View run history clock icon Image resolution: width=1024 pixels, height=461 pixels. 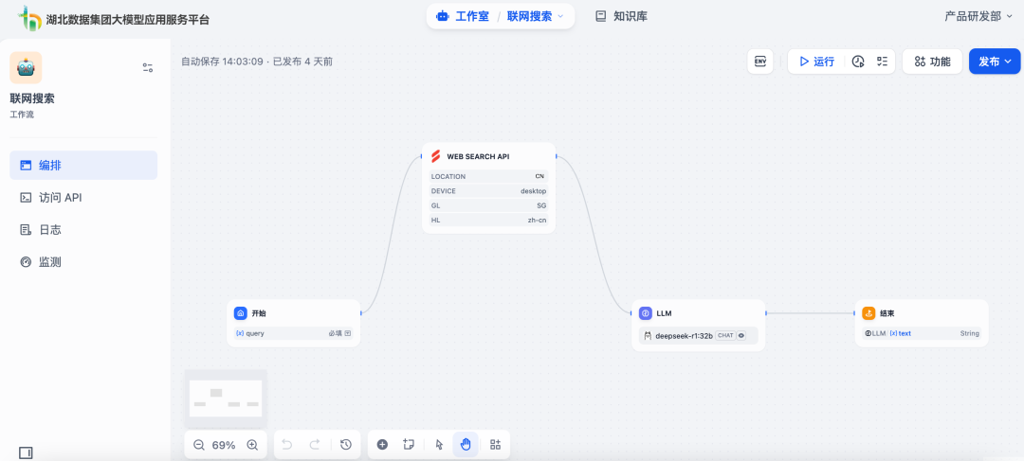click(858, 62)
